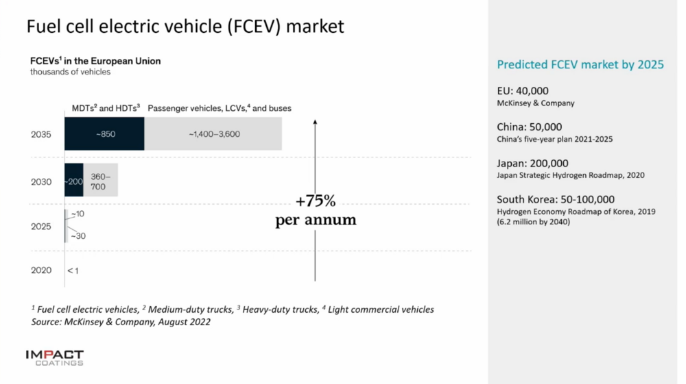
Task: Click the 2035 axis label
Action: pyautogui.click(x=41, y=134)
